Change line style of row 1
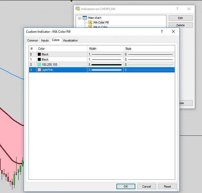202x193 pixels. point(149,59)
